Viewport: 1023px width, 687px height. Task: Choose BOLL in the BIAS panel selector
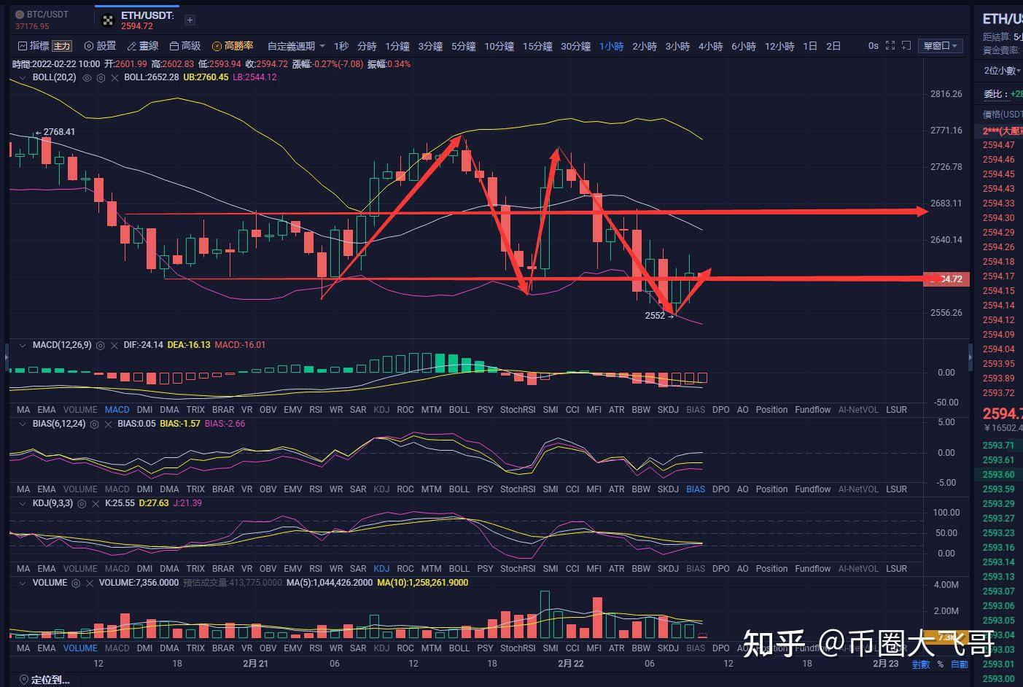point(459,489)
